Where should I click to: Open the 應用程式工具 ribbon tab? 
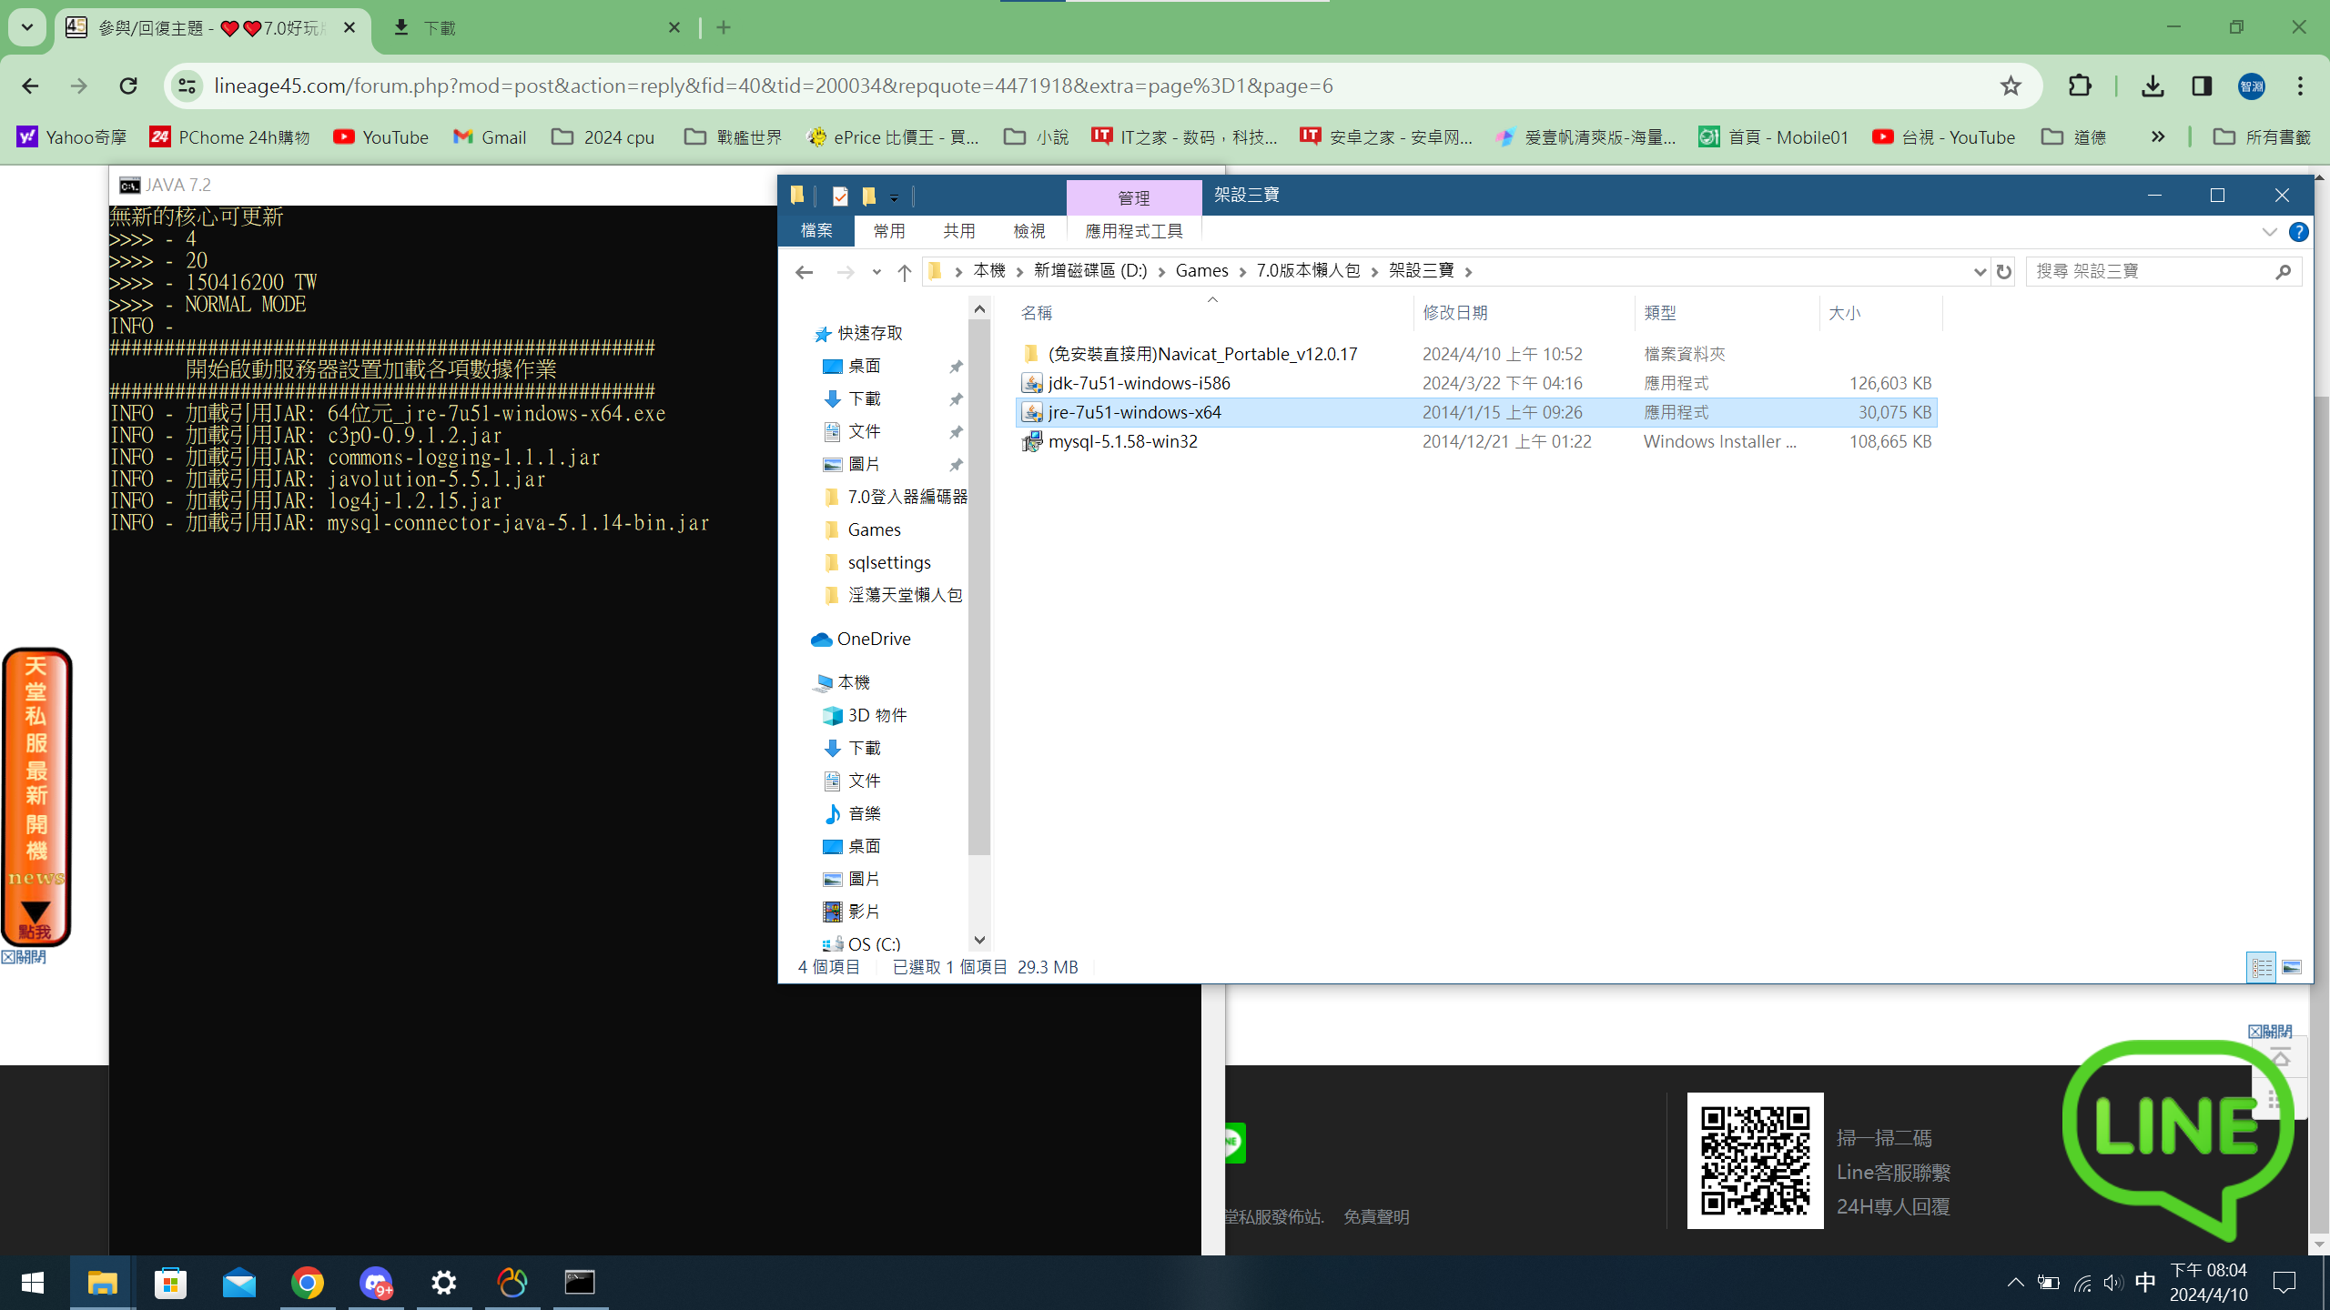coord(1134,231)
